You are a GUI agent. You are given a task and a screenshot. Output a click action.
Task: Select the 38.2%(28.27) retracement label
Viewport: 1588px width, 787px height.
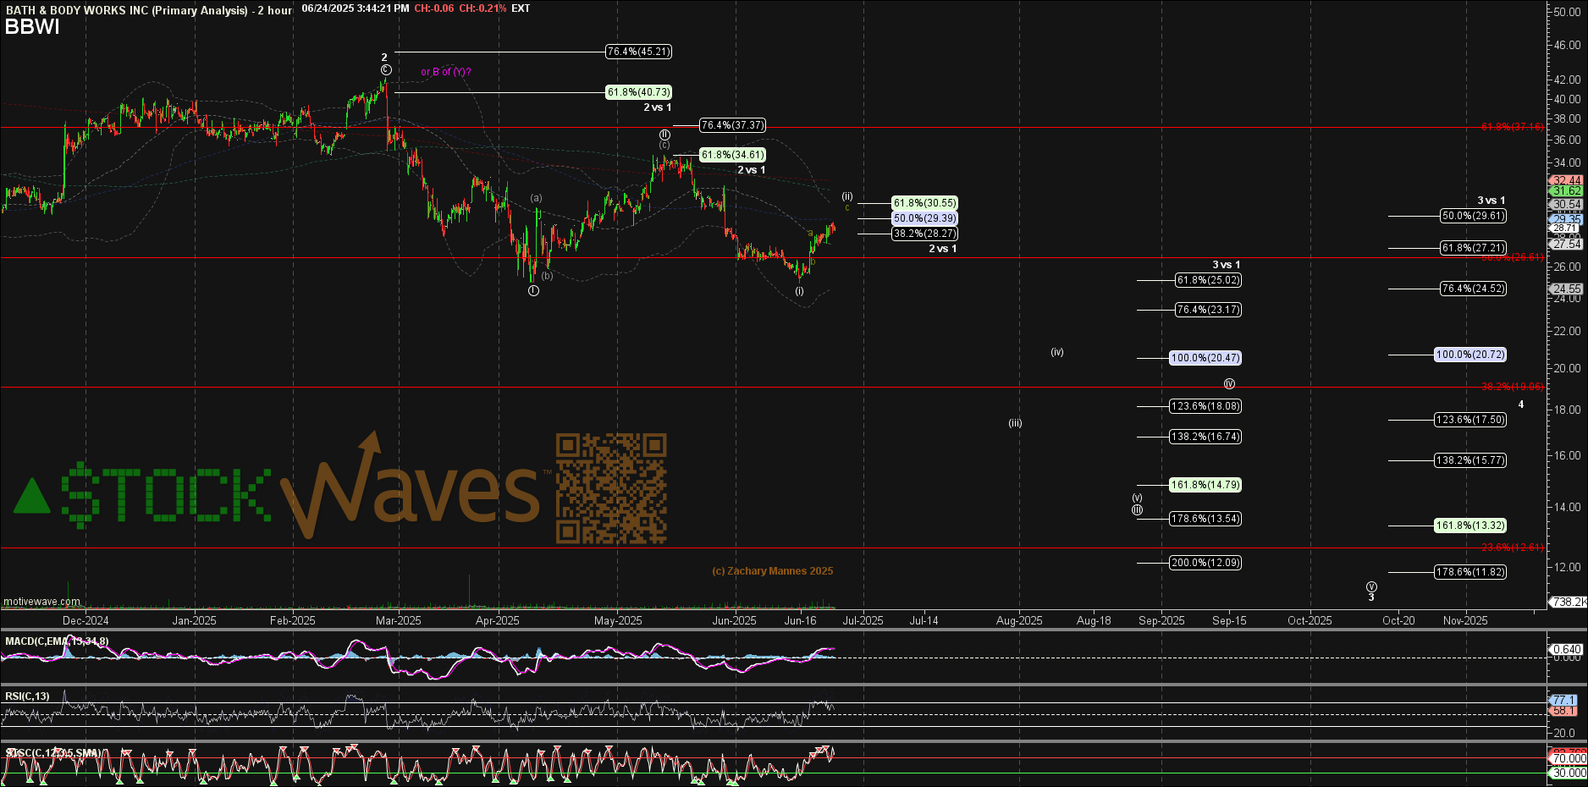925,234
